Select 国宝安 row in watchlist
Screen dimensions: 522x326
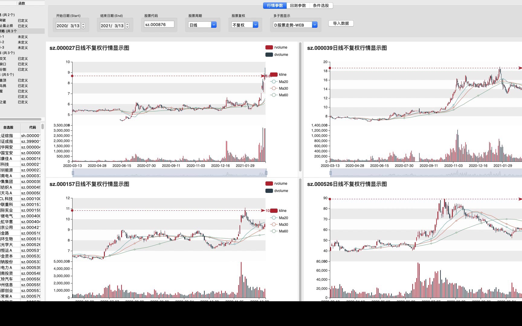[x=20, y=153]
